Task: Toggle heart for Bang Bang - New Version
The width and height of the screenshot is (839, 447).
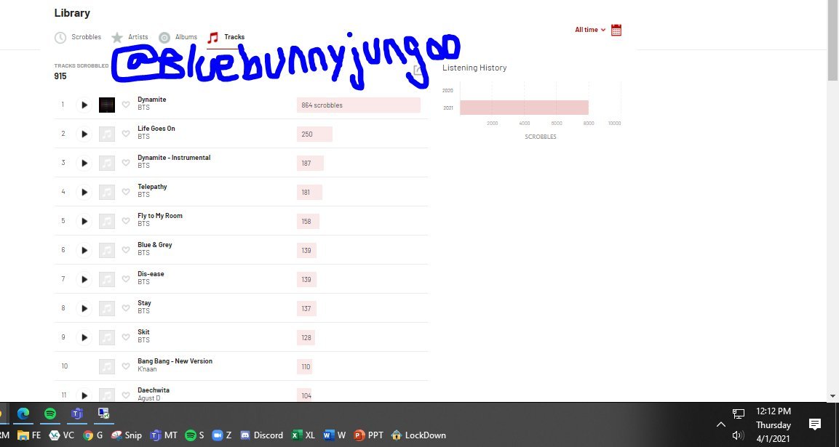Action: [x=126, y=366]
